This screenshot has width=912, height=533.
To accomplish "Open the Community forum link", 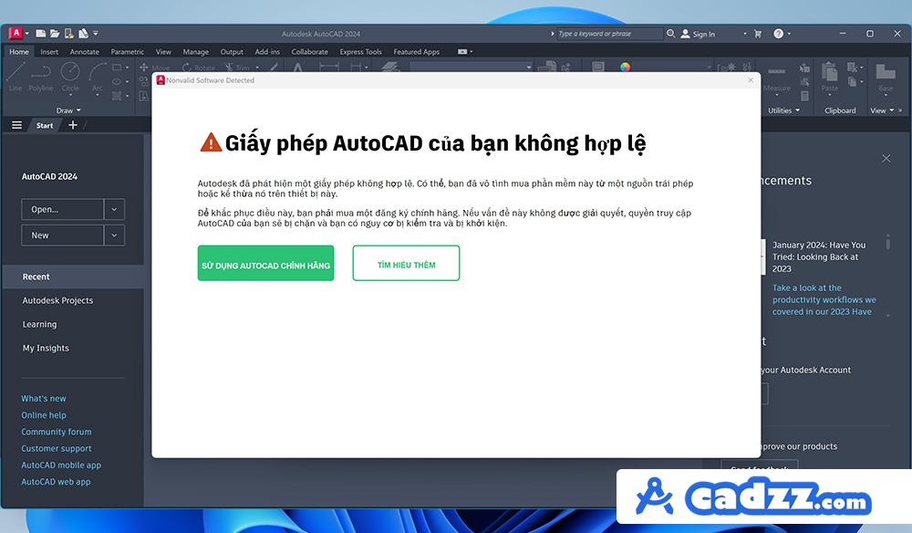I will (57, 432).
